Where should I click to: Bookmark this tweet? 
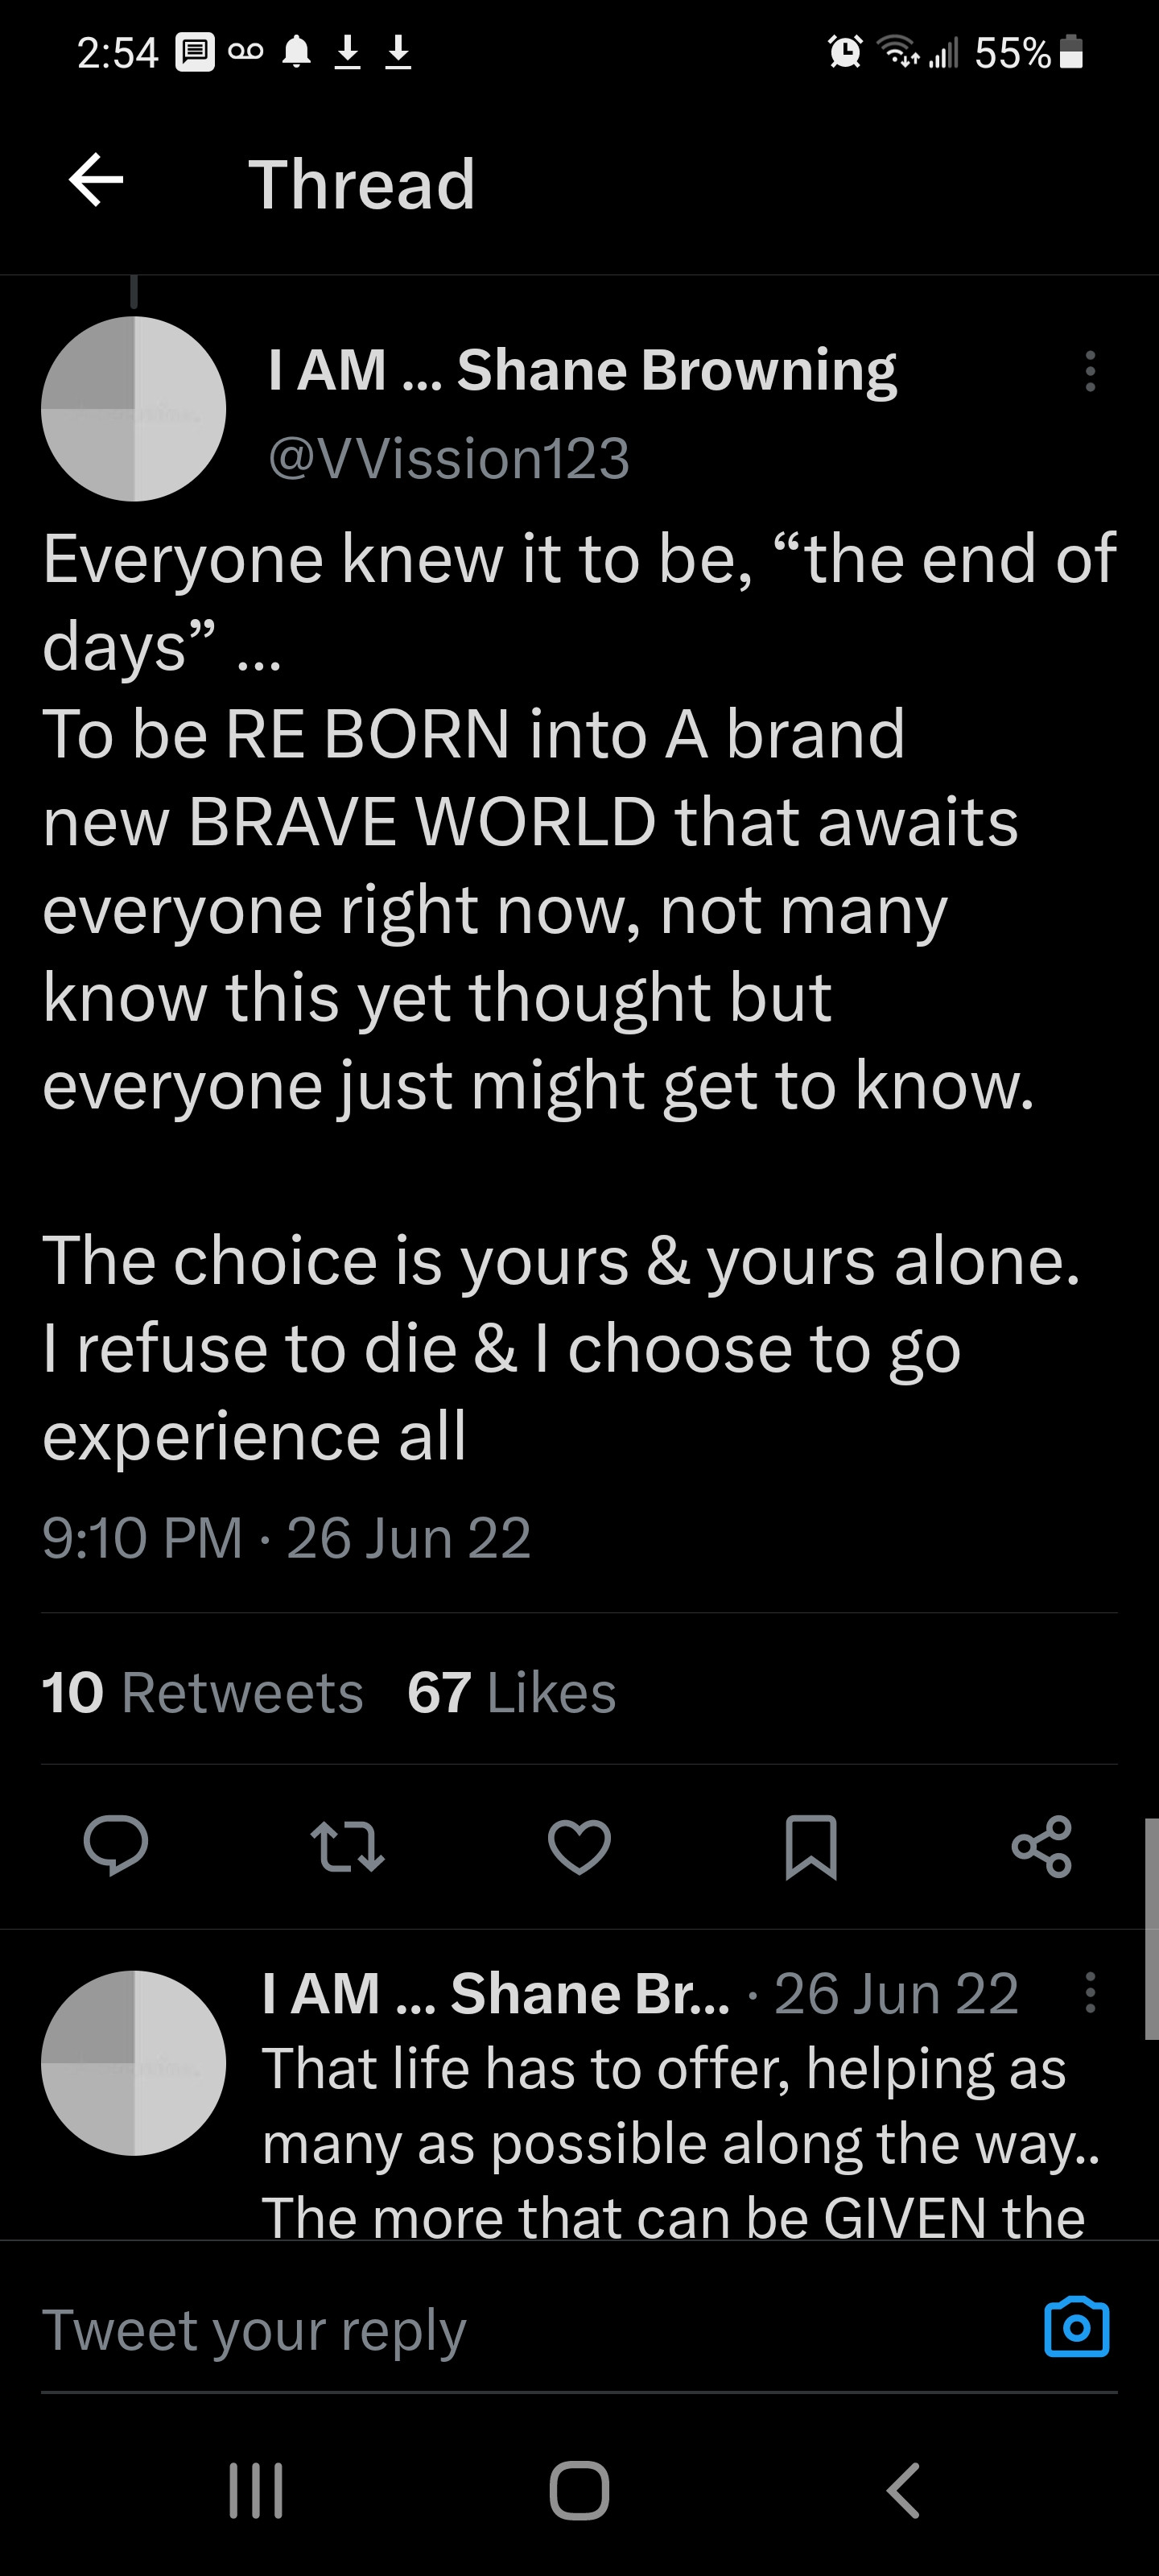(810, 1846)
